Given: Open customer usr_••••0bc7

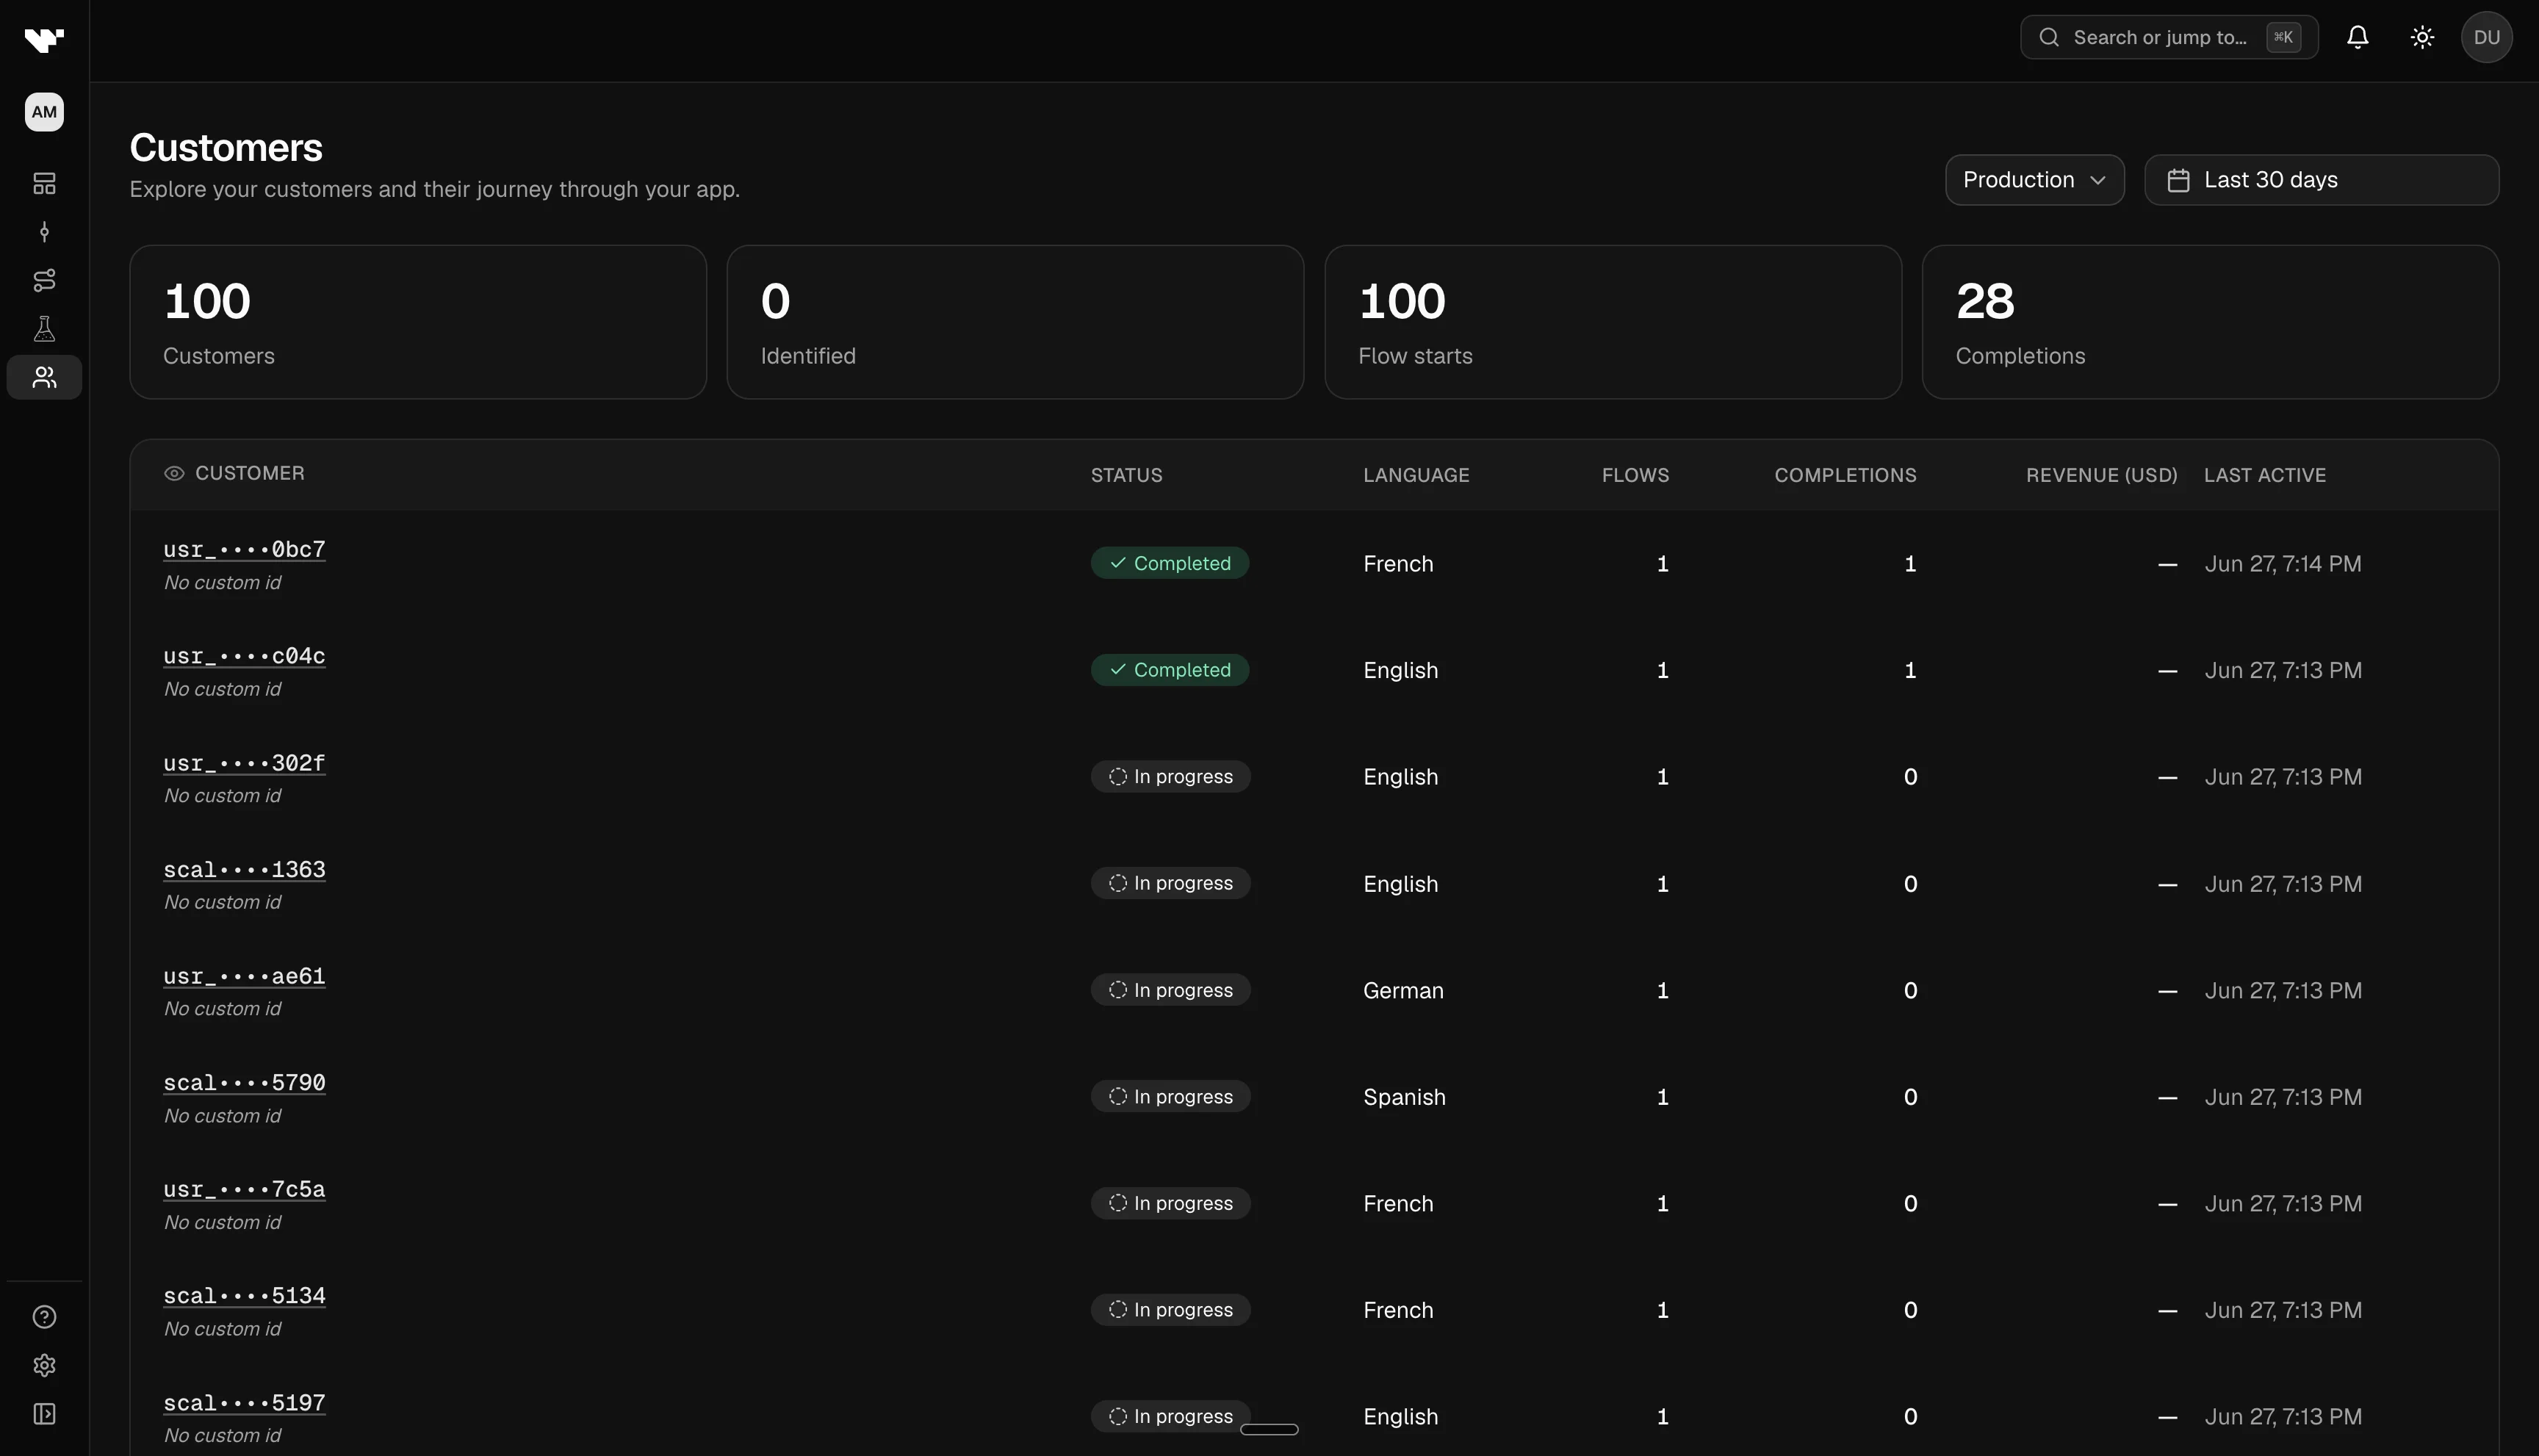Looking at the screenshot, I should click(x=244, y=550).
